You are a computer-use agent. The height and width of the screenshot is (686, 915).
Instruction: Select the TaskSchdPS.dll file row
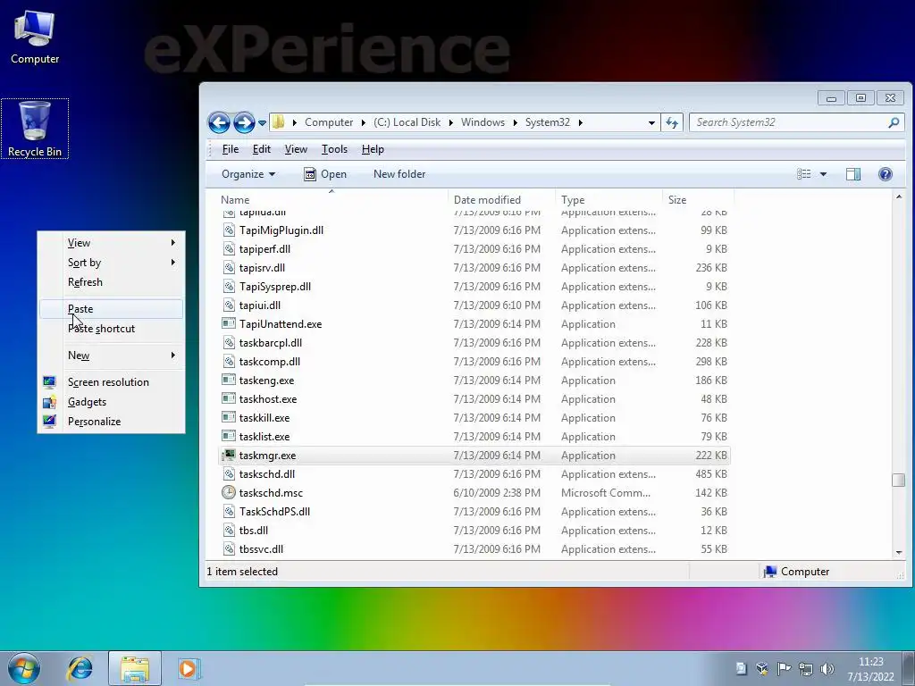coord(474,512)
